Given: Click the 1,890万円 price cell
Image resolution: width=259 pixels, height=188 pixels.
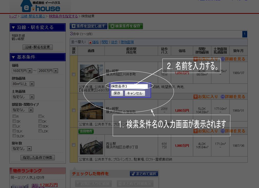Looking at the screenshot, I should click(182, 110).
